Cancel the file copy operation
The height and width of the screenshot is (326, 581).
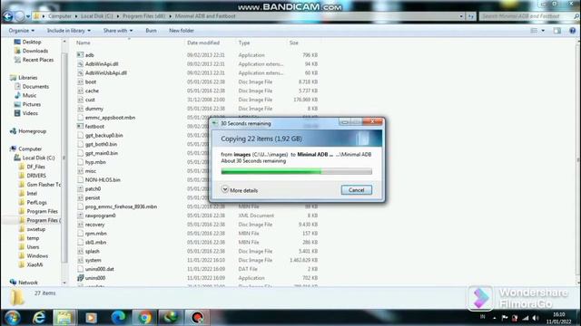coord(356,190)
